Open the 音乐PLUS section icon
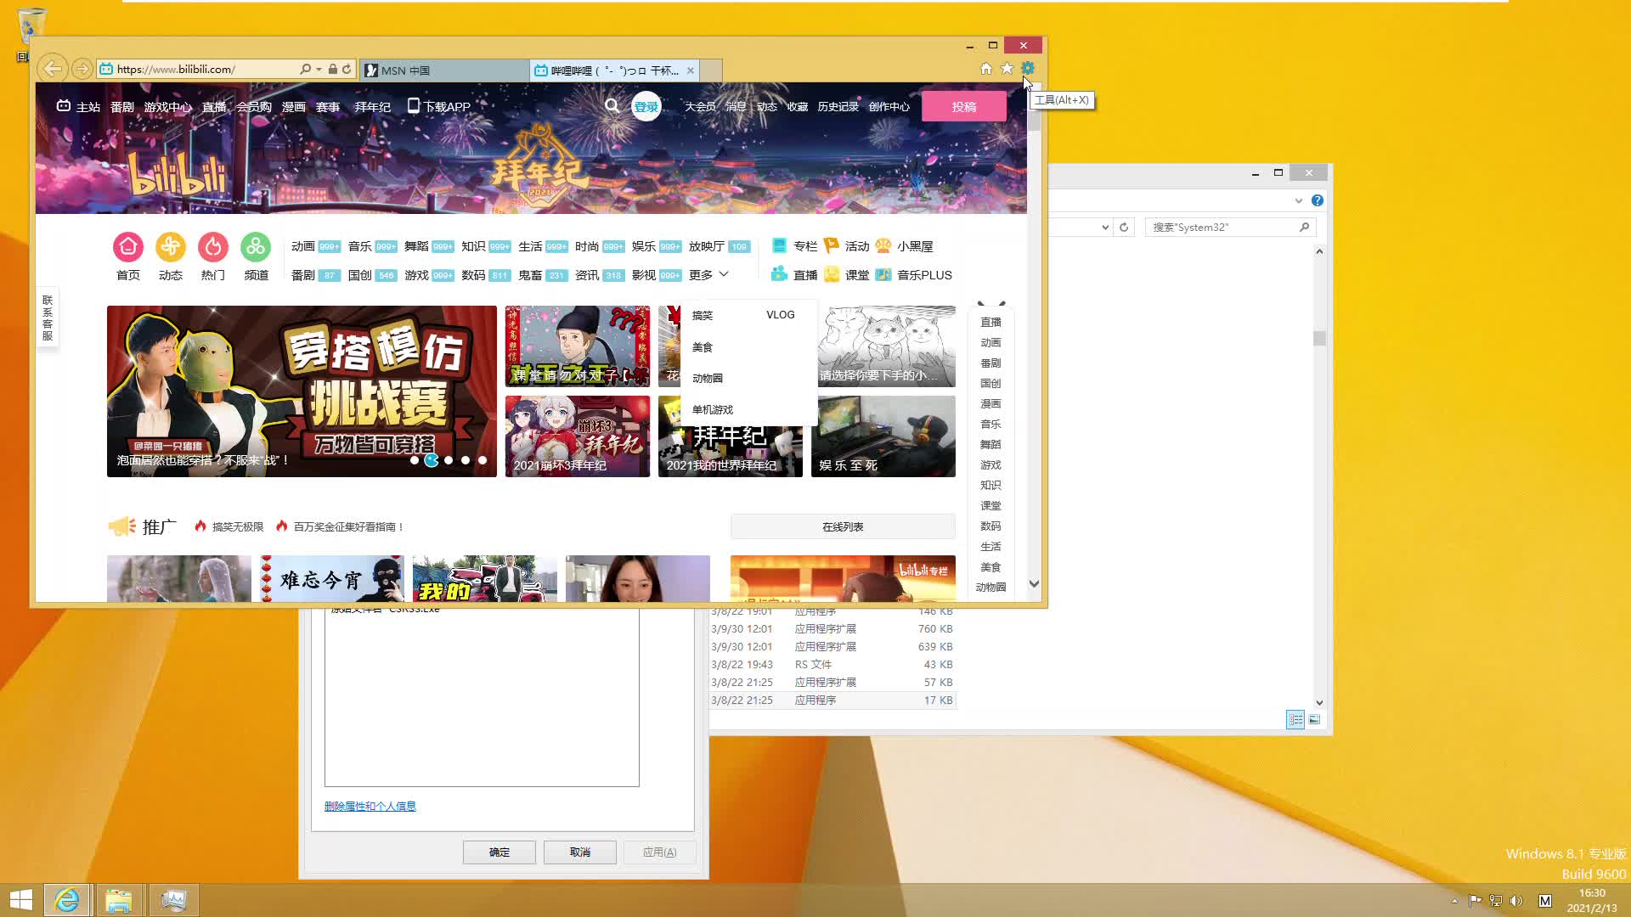This screenshot has width=1631, height=917. pyautogui.click(x=883, y=274)
